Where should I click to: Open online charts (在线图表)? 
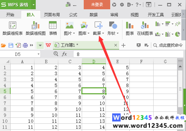click(x=145, y=28)
